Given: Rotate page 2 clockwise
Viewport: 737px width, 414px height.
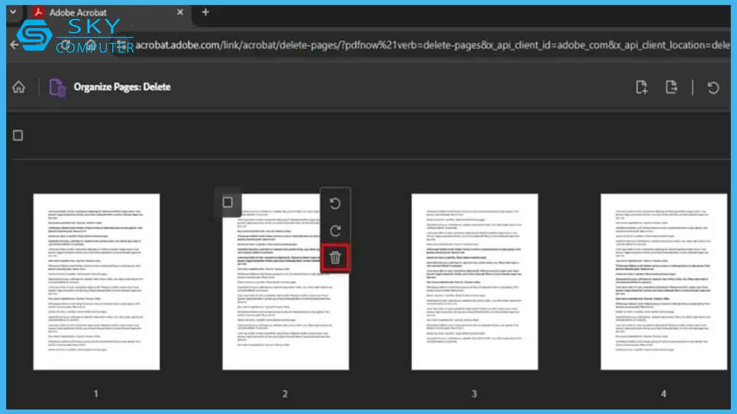Looking at the screenshot, I should 335,231.
